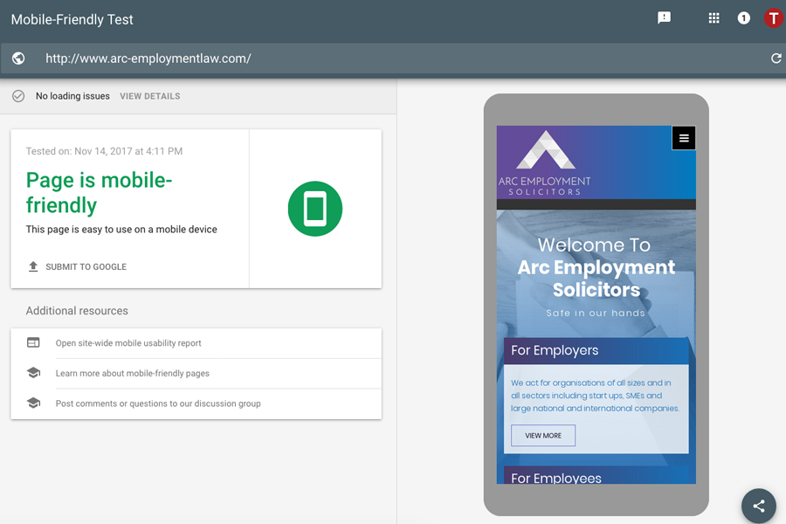Open the hamburger menu in phone preview
786x524 pixels.
pos(684,138)
